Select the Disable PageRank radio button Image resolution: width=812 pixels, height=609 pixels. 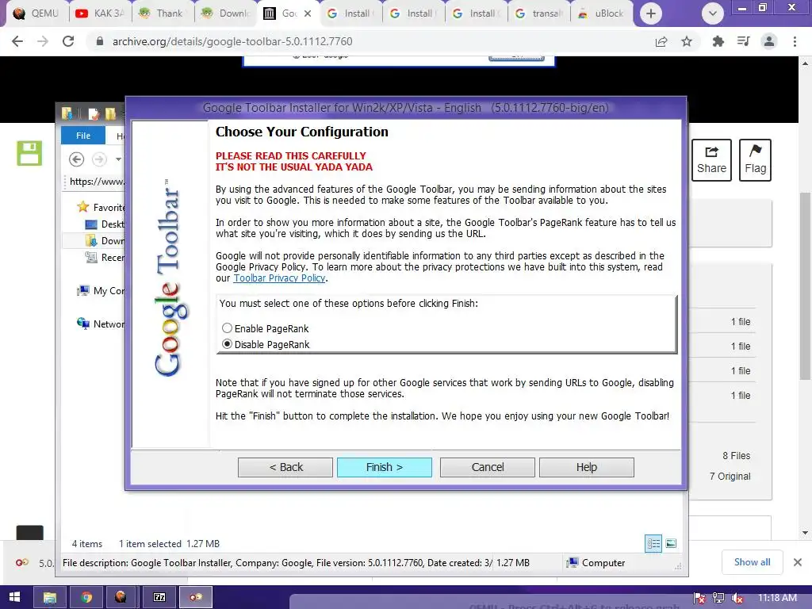227,344
